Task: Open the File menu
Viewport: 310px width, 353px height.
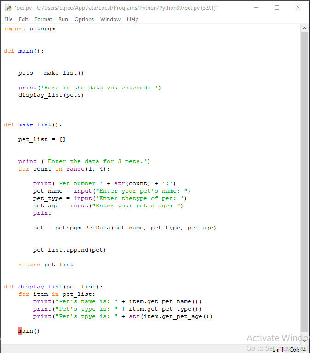Action: click(8, 19)
